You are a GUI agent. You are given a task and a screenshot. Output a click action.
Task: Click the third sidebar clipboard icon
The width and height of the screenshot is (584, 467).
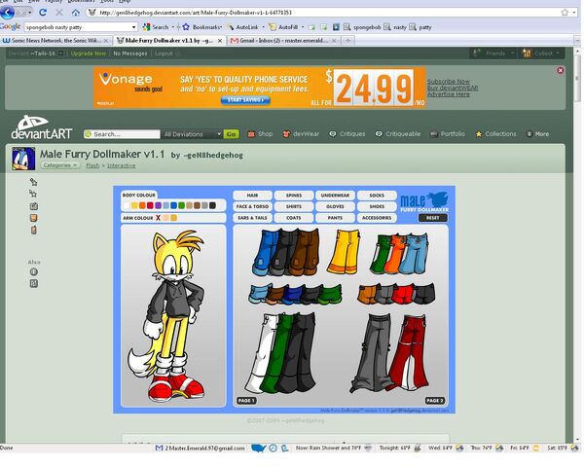33,206
